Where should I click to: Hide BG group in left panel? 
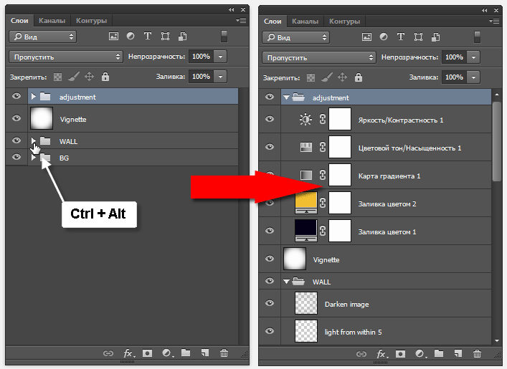(x=16, y=157)
